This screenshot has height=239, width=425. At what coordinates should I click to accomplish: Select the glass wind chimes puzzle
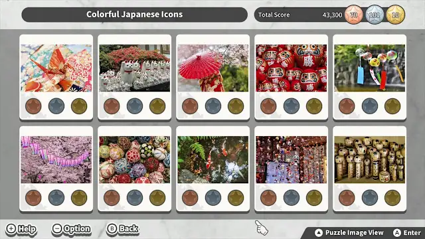click(x=369, y=68)
